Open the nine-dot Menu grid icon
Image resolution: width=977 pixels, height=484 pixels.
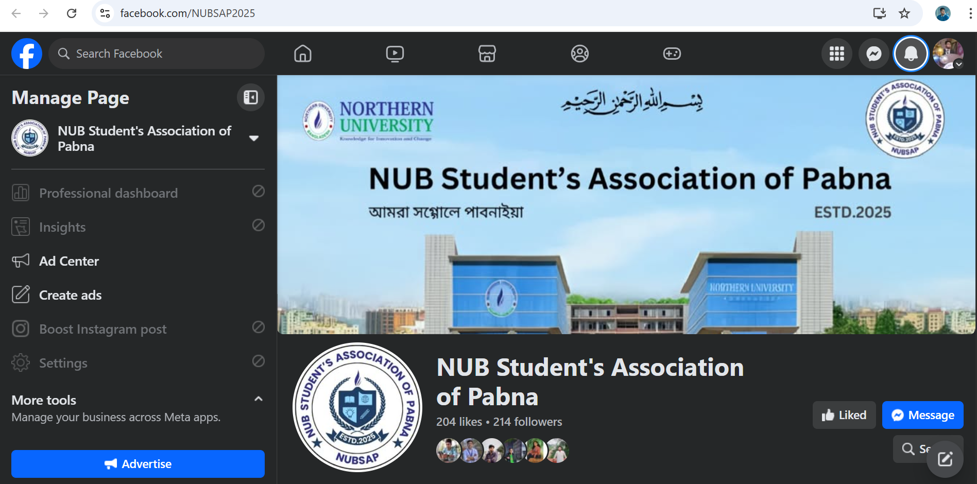click(837, 54)
